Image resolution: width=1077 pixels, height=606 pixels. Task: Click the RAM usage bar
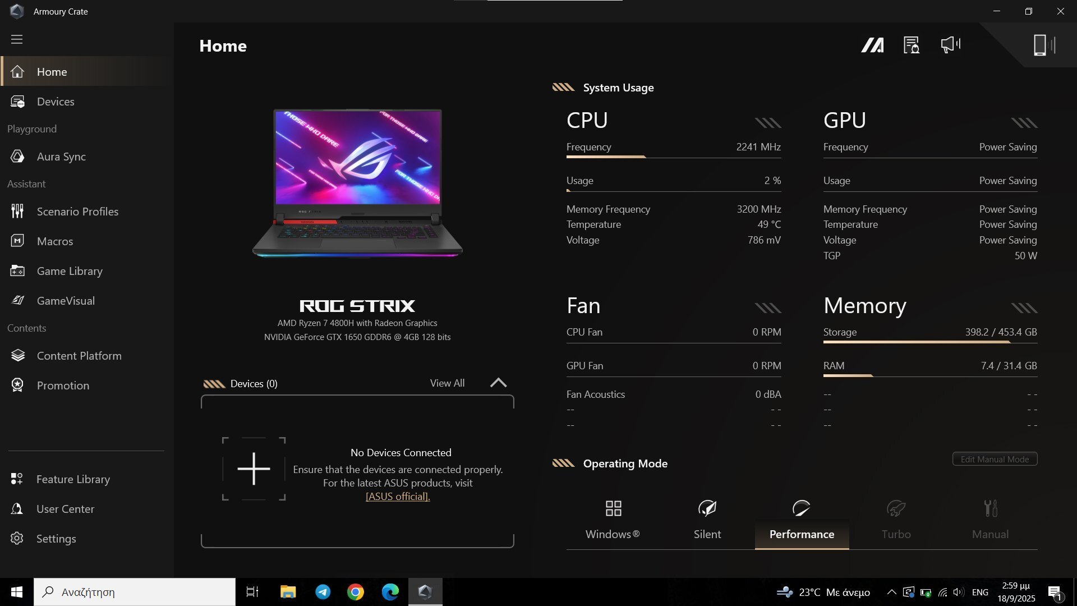[x=930, y=375]
